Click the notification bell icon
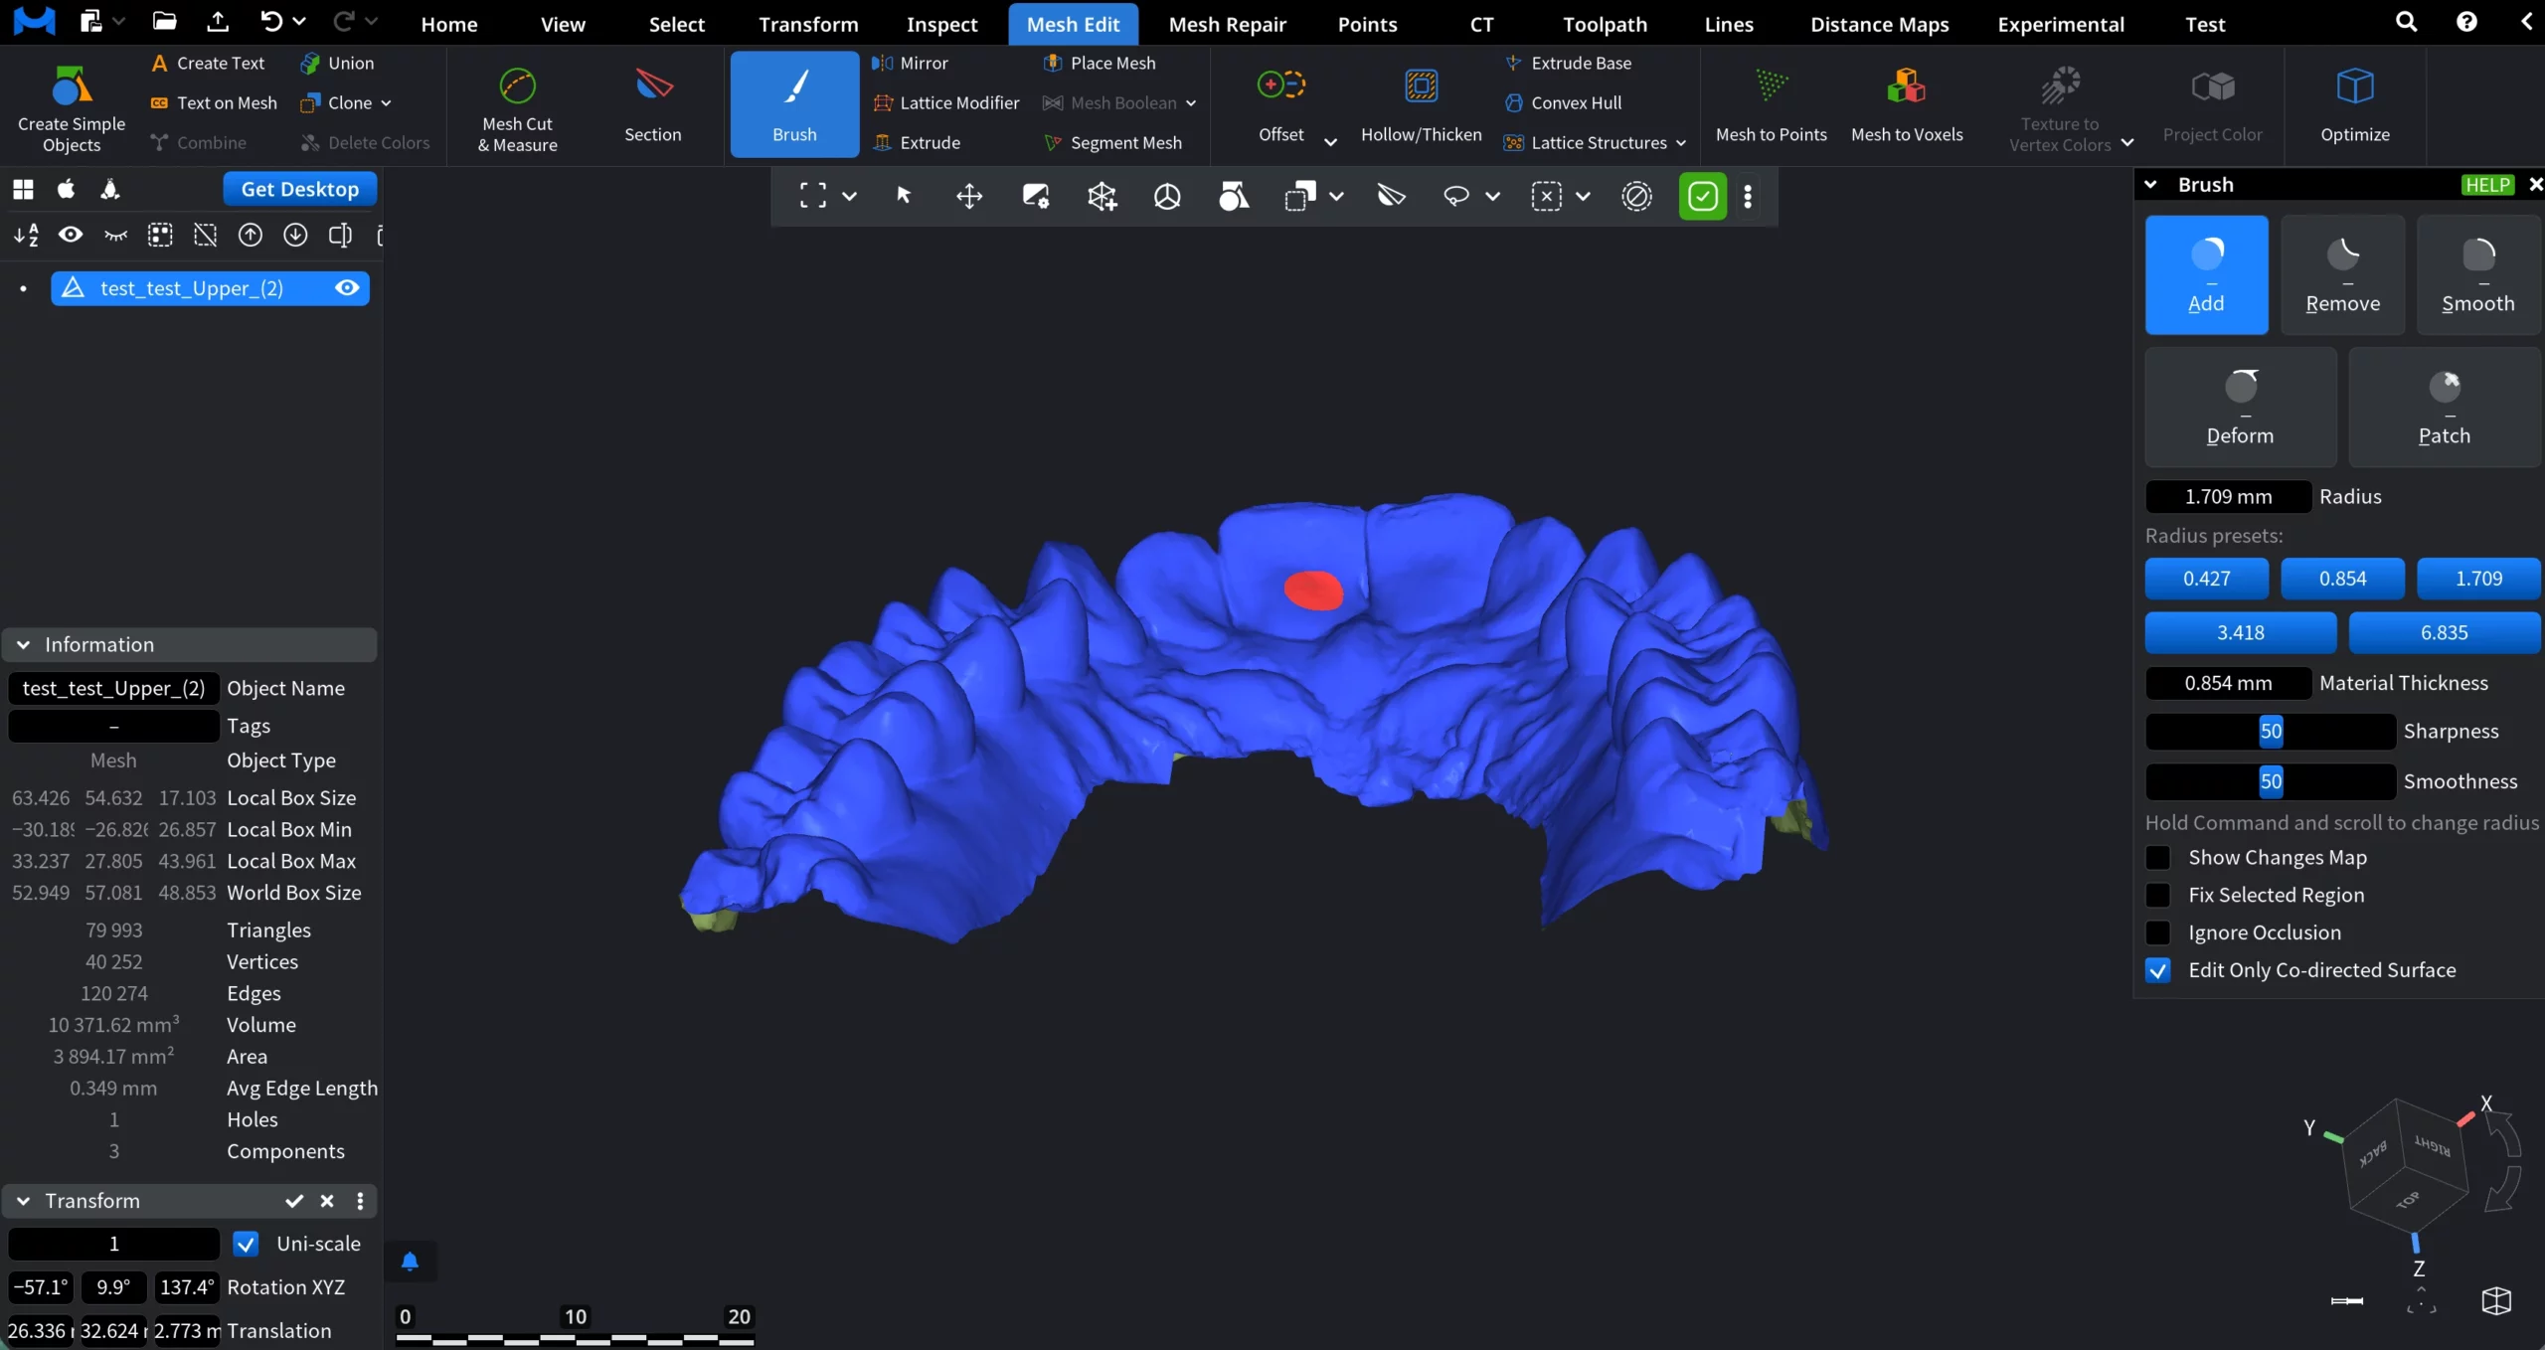 (x=410, y=1262)
